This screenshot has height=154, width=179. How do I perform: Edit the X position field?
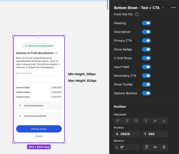[x=127, y=134]
